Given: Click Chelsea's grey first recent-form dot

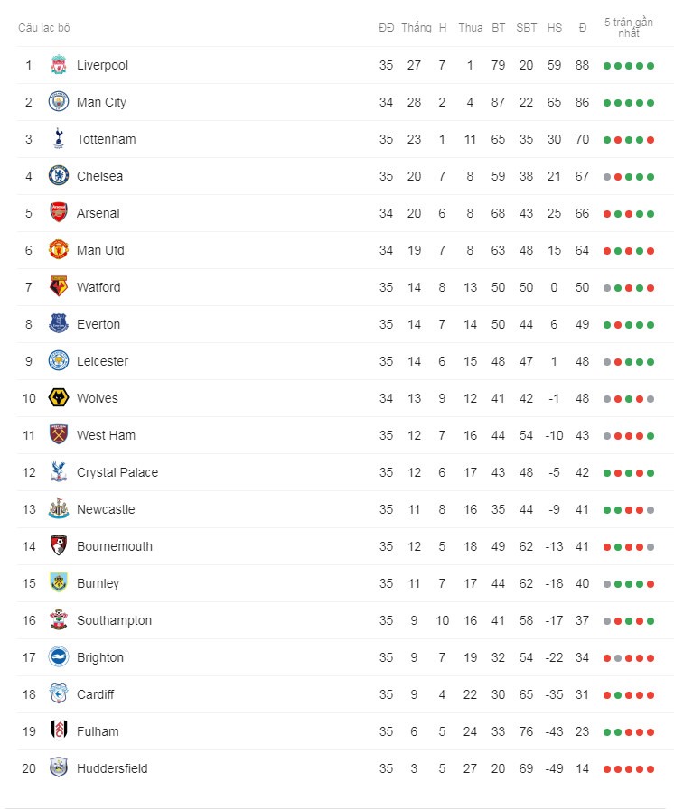Looking at the screenshot, I should 607,177.
